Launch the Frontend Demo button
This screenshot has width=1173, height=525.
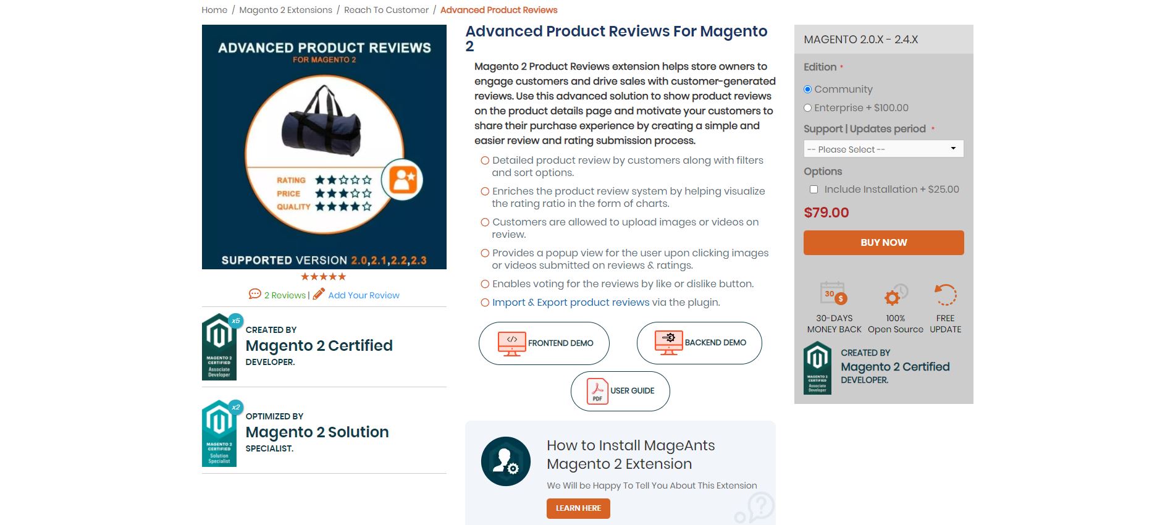(544, 343)
